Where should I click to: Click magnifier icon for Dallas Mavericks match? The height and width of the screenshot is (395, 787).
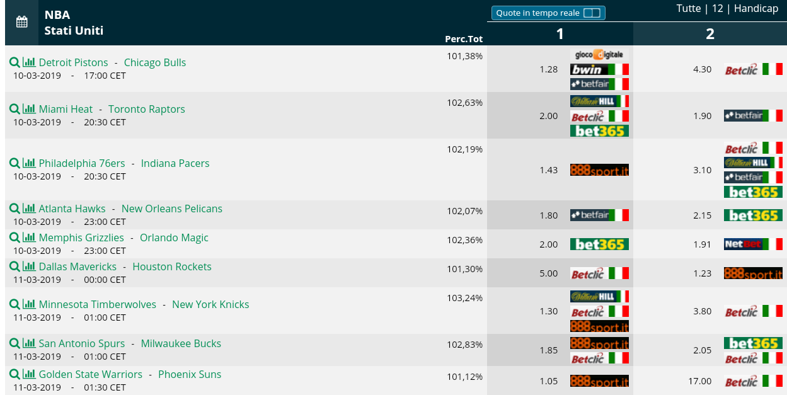point(14,266)
